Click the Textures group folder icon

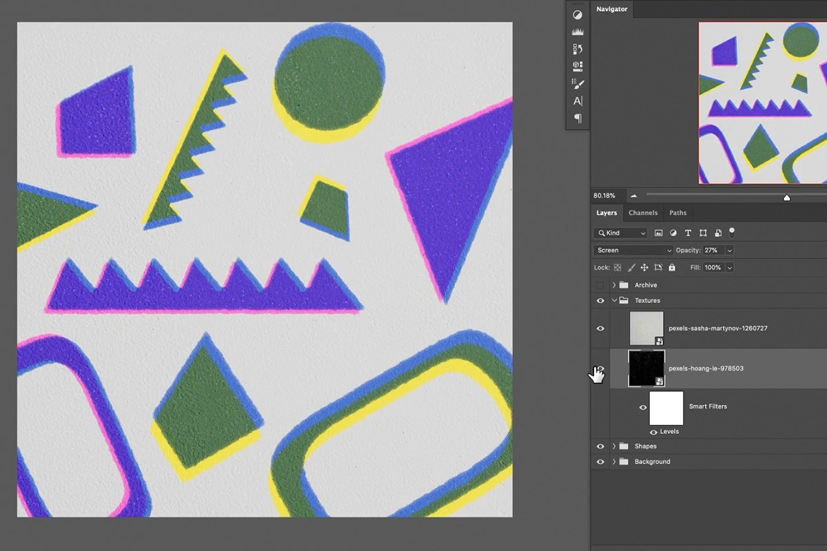pos(624,300)
